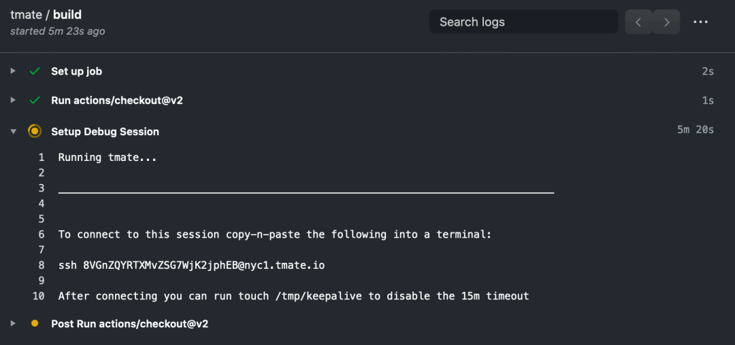Click the ssh tmate.io connection line
Viewport: 735px width, 345px height.
pos(192,266)
